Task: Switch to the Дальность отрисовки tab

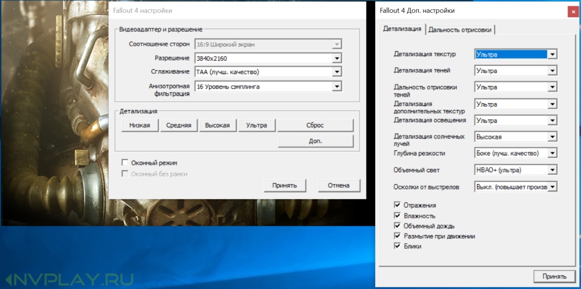Action: click(460, 30)
